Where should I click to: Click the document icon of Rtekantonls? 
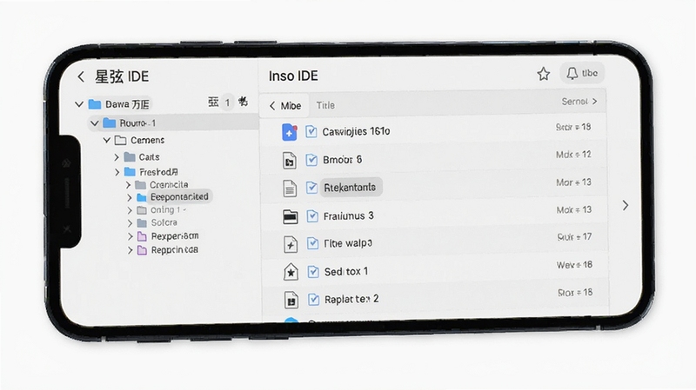tap(290, 188)
